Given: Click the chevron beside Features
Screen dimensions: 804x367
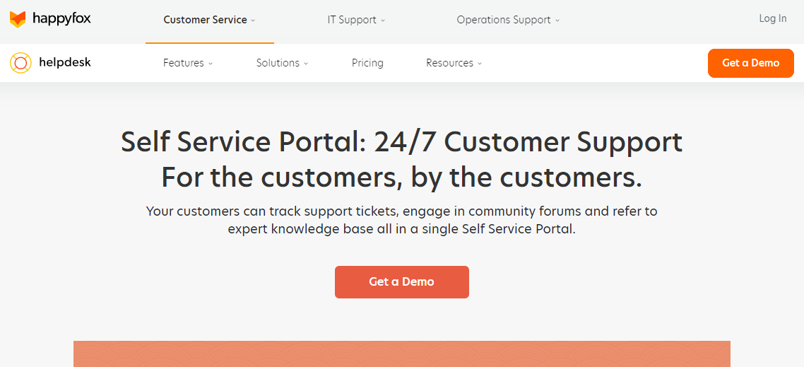Looking at the screenshot, I should coord(211,64).
